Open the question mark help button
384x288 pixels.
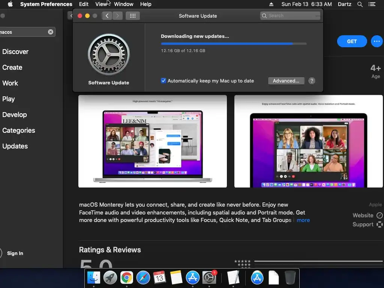pyautogui.click(x=312, y=81)
